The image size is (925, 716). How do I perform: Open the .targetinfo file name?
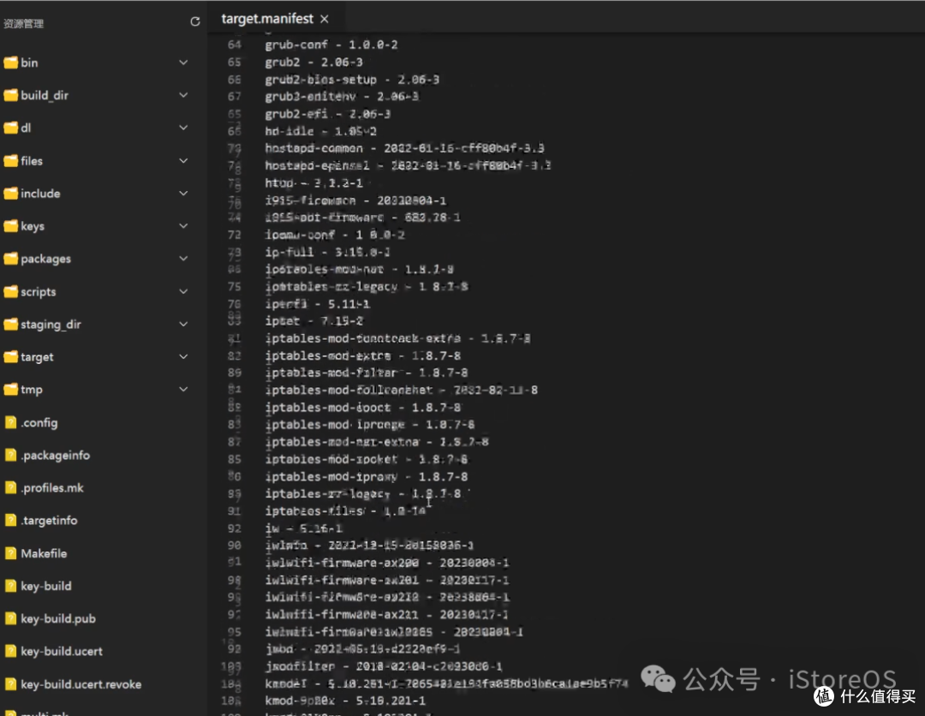click(50, 521)
